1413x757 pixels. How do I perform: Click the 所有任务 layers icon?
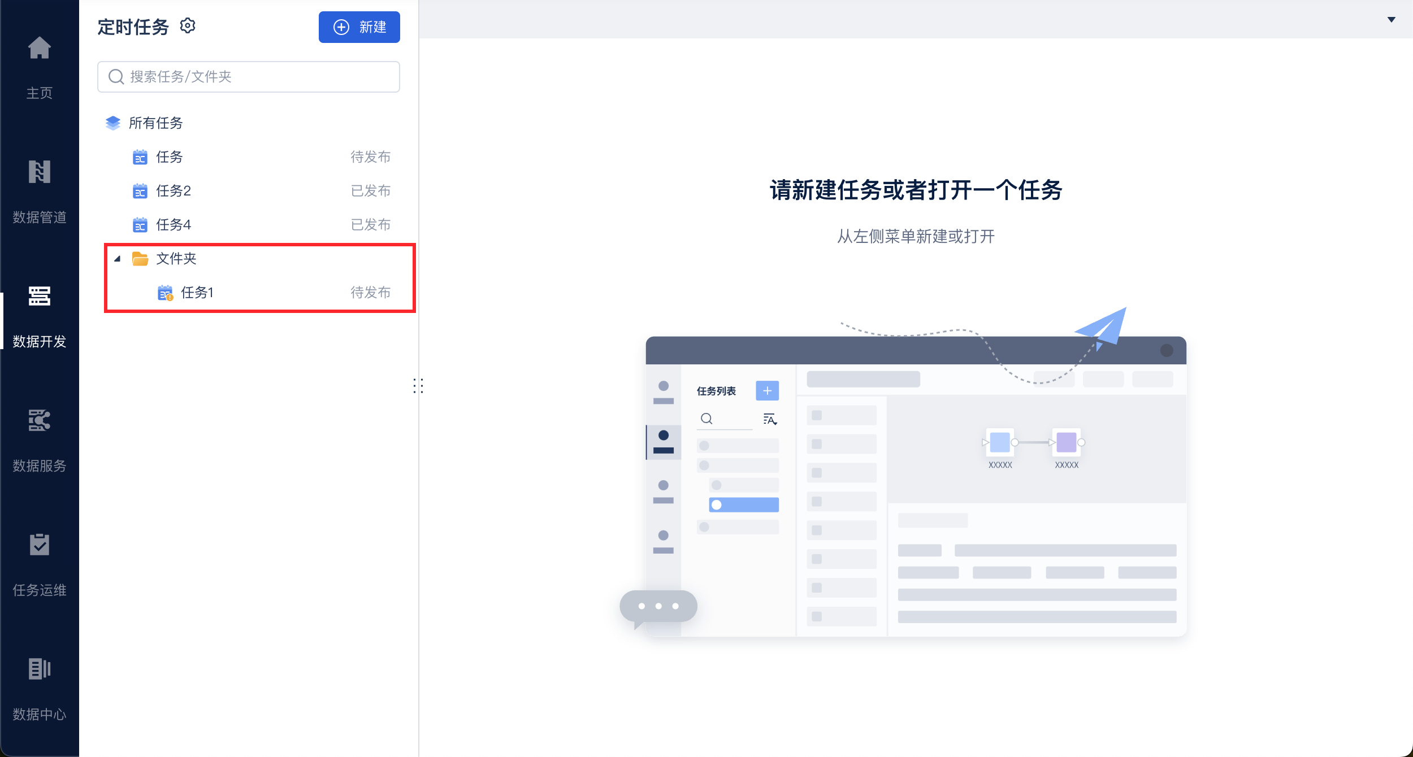(x=113, y=123)
